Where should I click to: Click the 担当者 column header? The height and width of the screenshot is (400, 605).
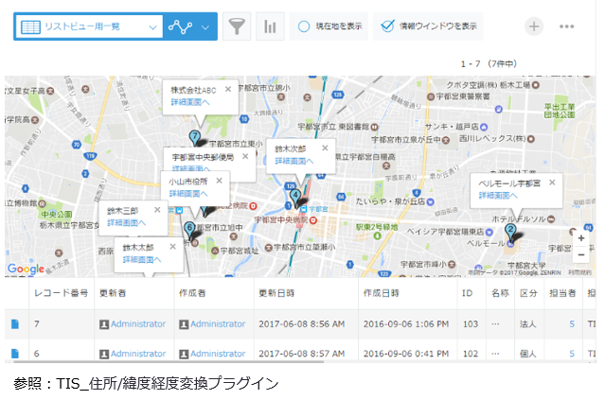click(x=562, y=293)
